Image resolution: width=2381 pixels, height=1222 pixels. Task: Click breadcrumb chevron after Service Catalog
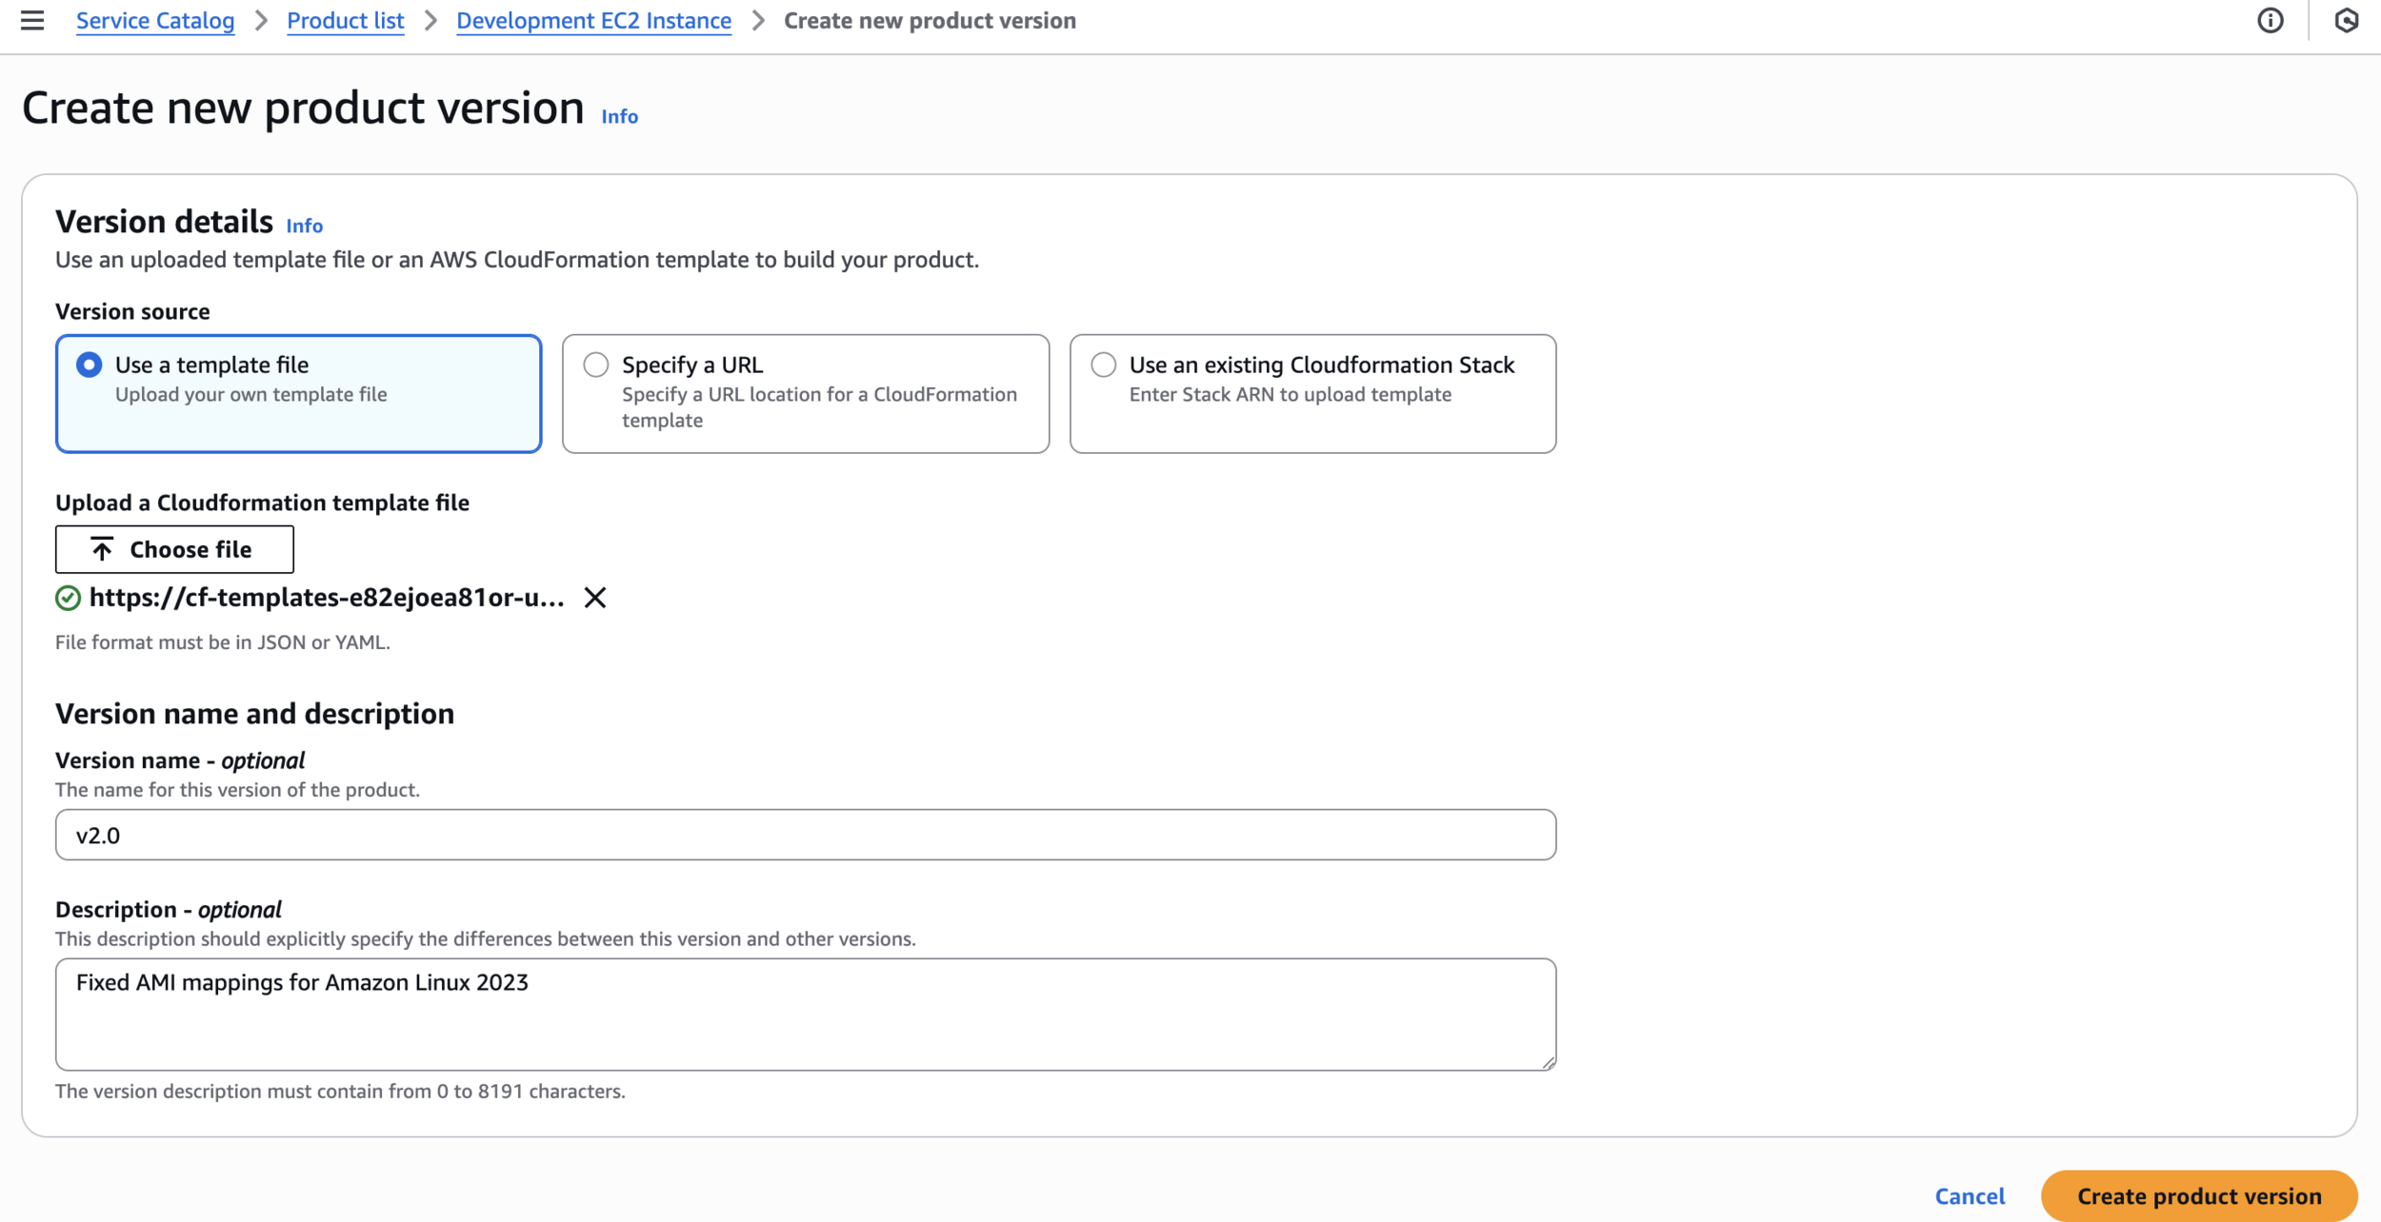[x=261, y=20]
